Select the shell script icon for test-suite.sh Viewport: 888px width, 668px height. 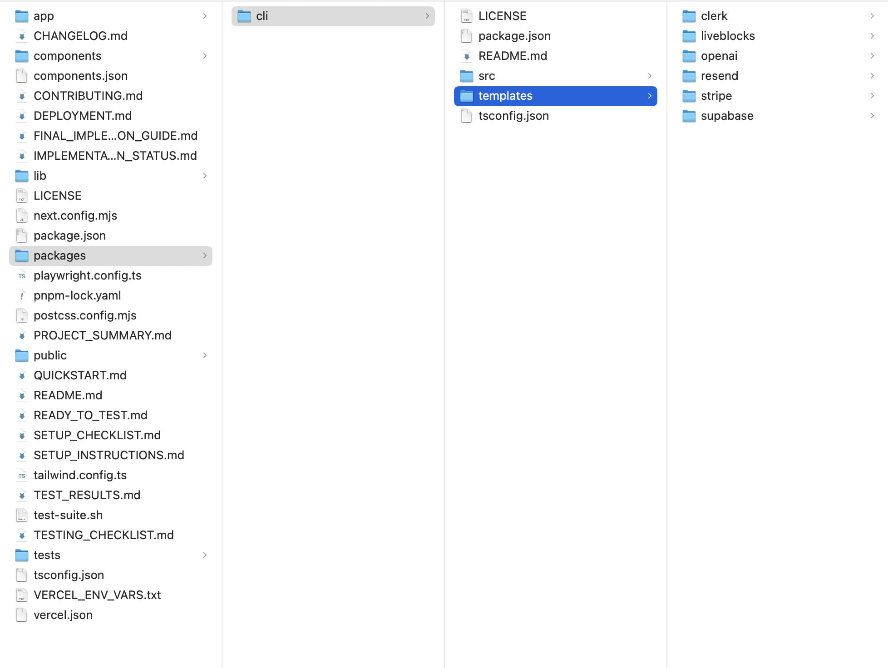point(21,515)
